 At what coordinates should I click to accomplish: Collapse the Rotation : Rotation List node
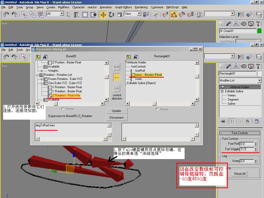pyautogui.click(x=37, y=75)
